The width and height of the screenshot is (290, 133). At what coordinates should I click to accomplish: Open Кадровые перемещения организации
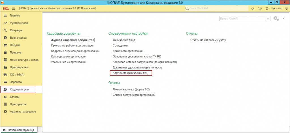pyautogui.click(x=75, y=51)
